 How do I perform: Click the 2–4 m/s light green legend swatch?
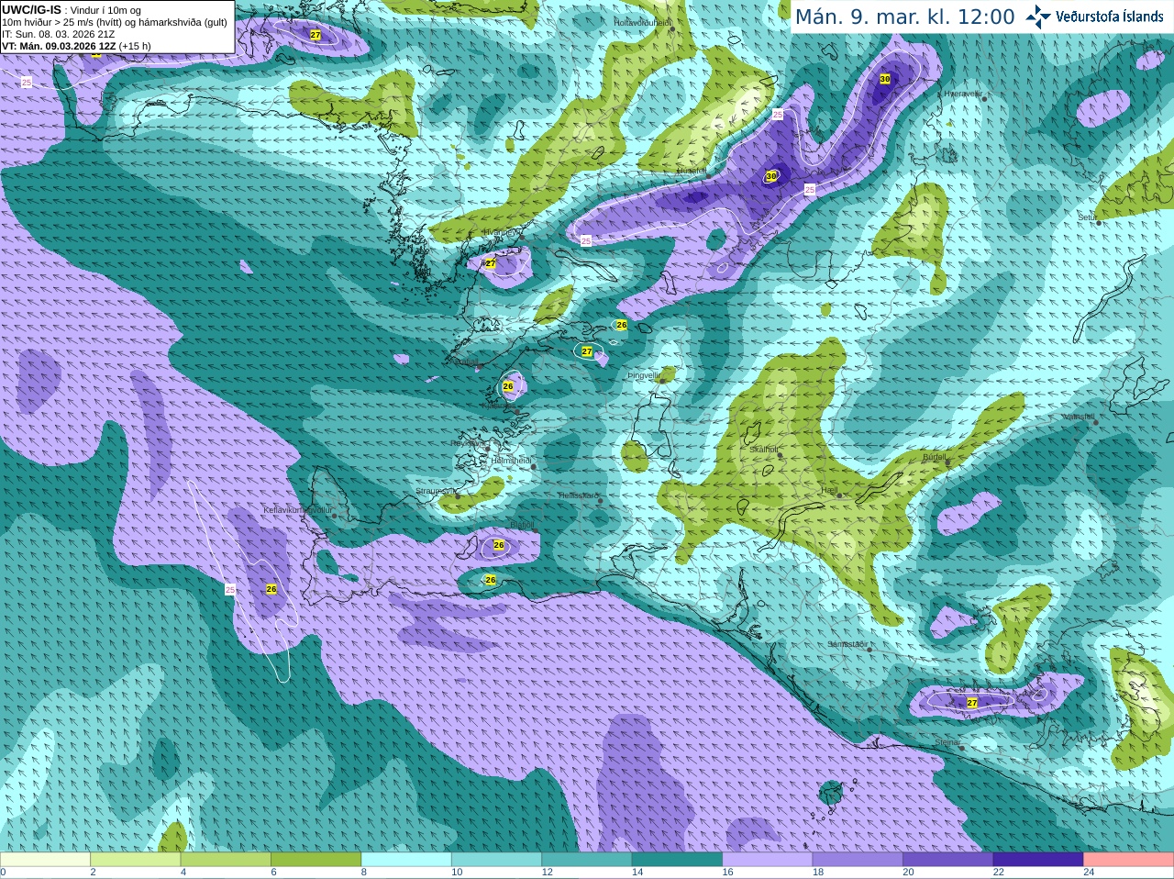[135, 860]
